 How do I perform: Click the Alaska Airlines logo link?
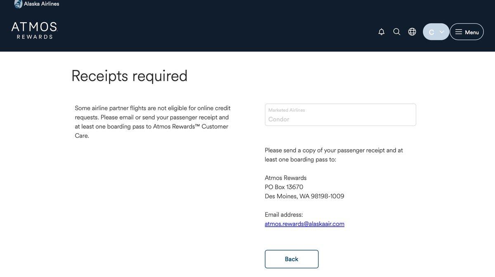click(x=37, y=4)
